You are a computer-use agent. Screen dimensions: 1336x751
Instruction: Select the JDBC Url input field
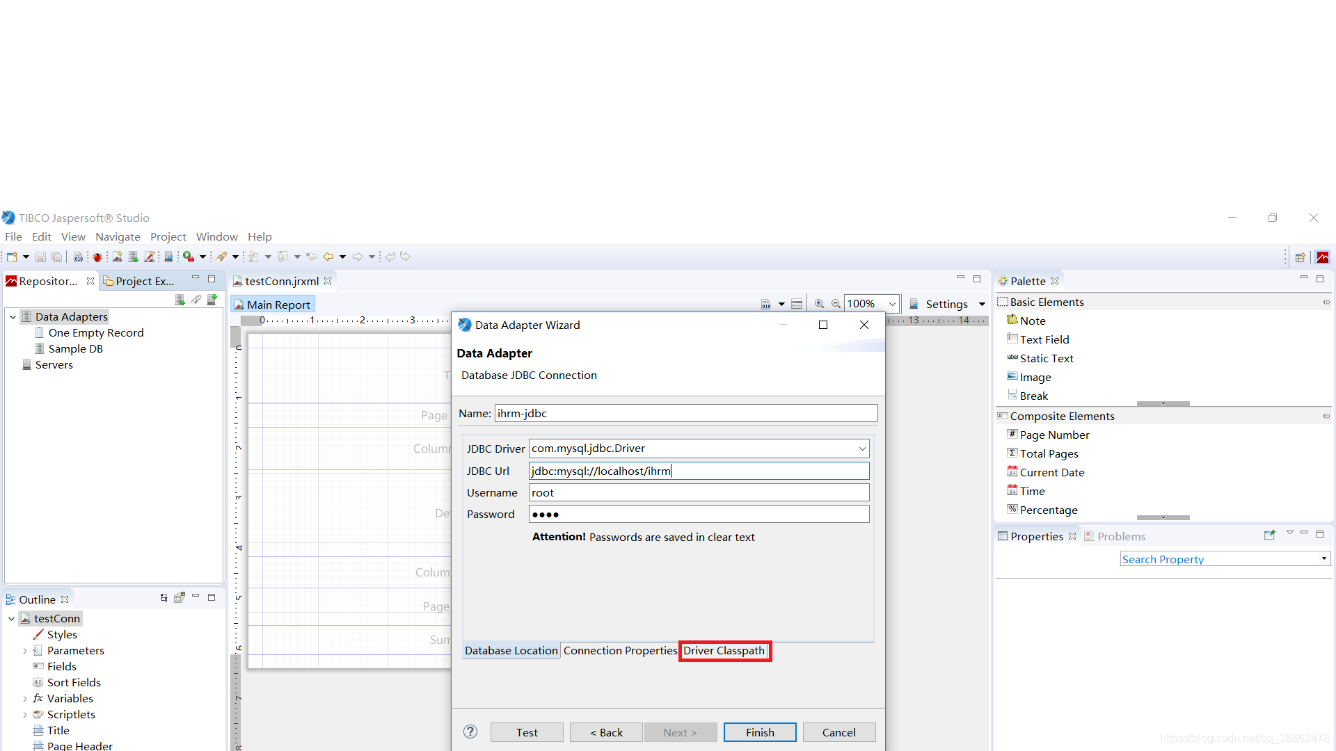(699, 470)
